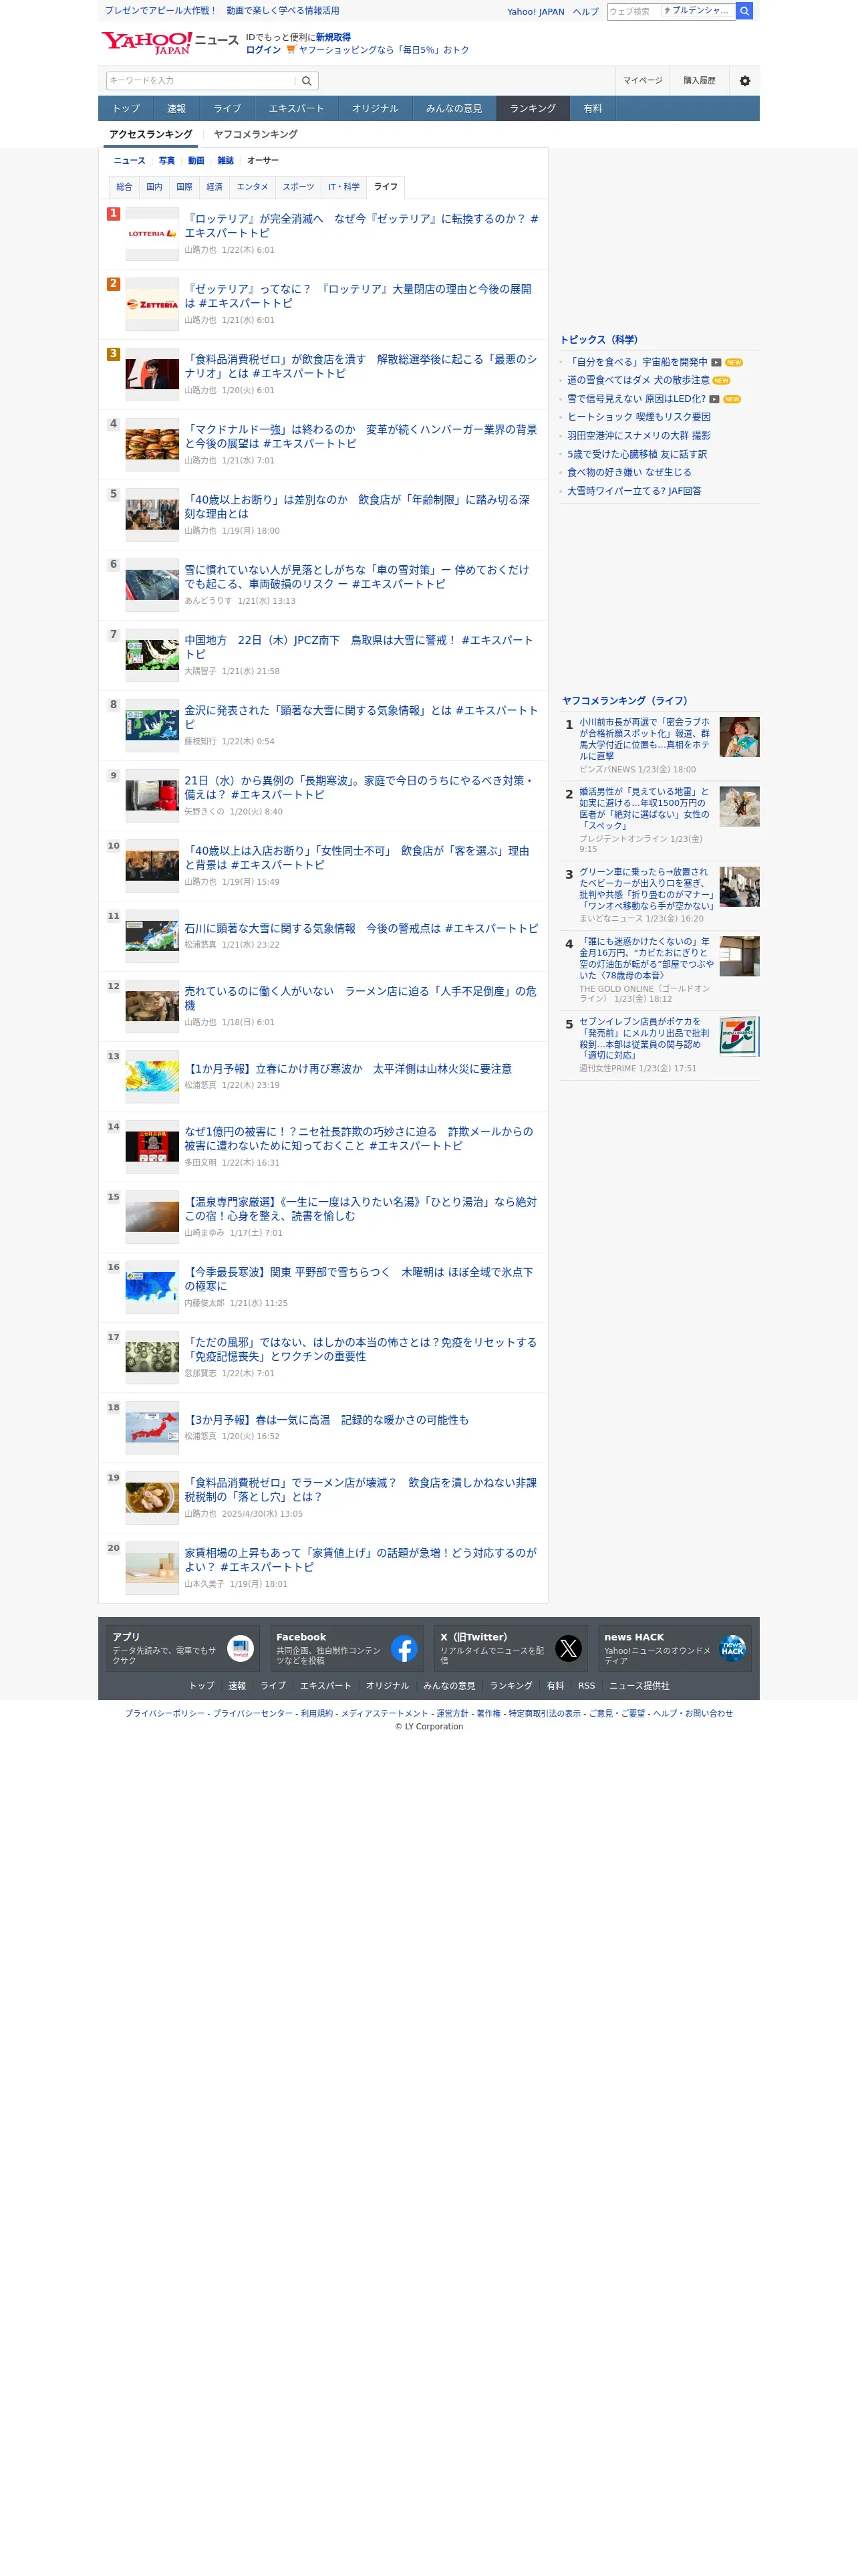The height and width of the screenshot is (2576, 858).
Task: Select the オリジナル navigation tab
Action: tap(375, 108)
